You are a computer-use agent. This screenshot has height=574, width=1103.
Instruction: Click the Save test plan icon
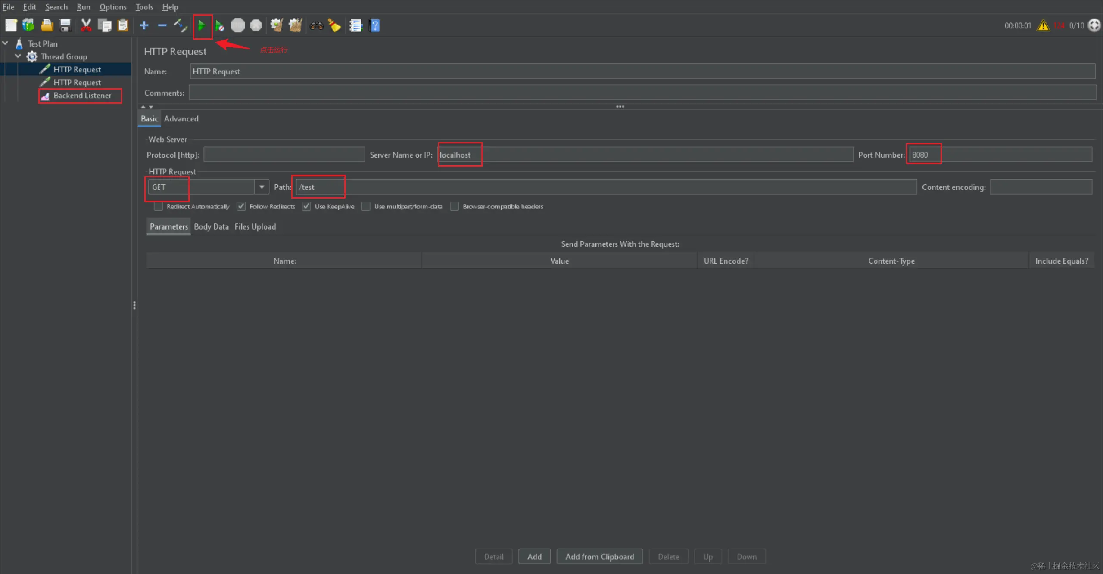65,26
